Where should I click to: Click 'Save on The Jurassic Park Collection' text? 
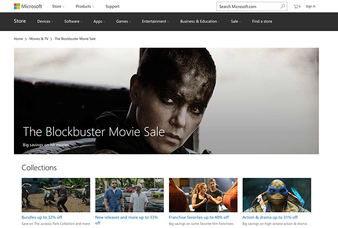[56, 224]
